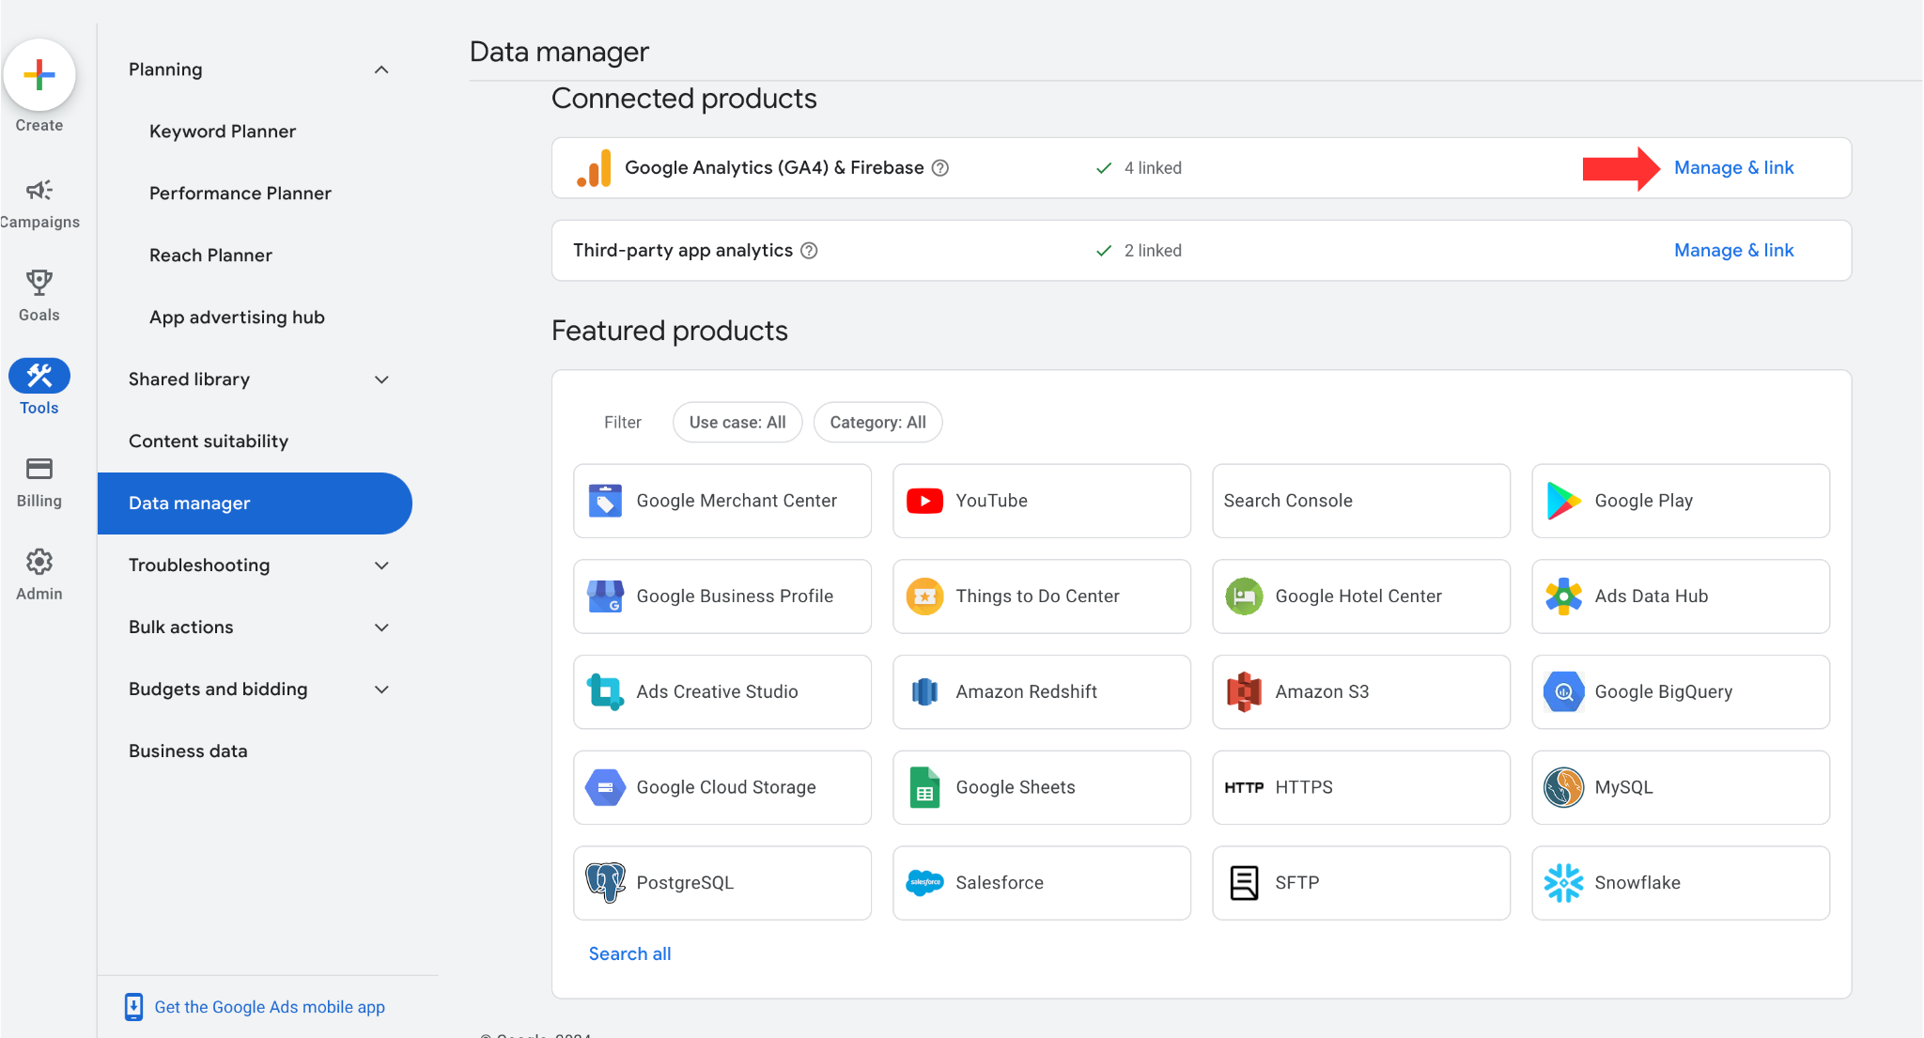Open the Goals trophy icon
Viewport: 1924px width, 1038px height.
[39, 283]
